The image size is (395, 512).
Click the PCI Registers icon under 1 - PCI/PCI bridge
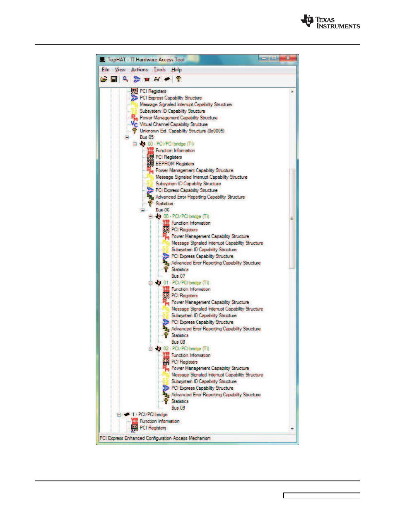(x=135, y=428)
